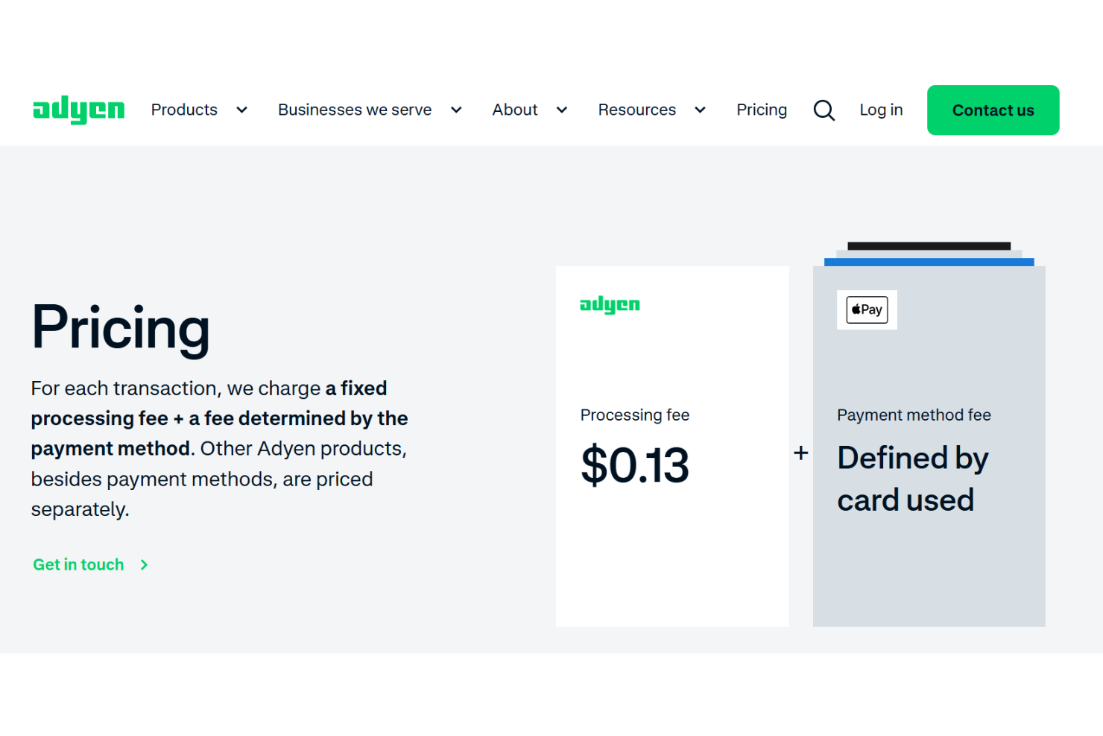Click the large Pricing heading
The image size is (1103, 736).
pos(121,328)
